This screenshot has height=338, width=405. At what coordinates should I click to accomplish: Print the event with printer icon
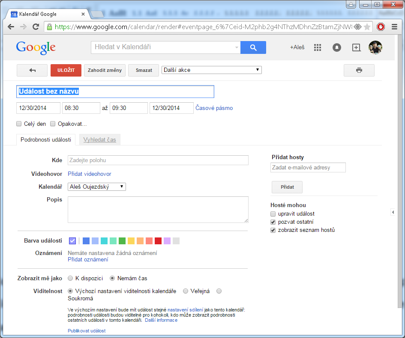[x=359, y=70]
